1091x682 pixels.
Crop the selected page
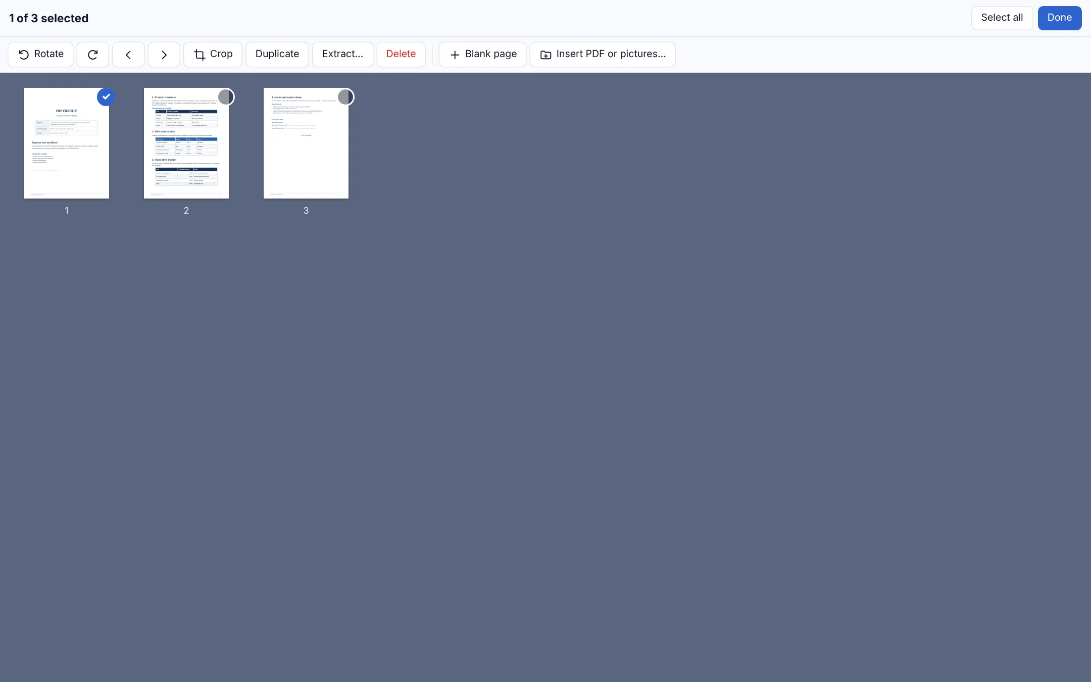(213, 54)
